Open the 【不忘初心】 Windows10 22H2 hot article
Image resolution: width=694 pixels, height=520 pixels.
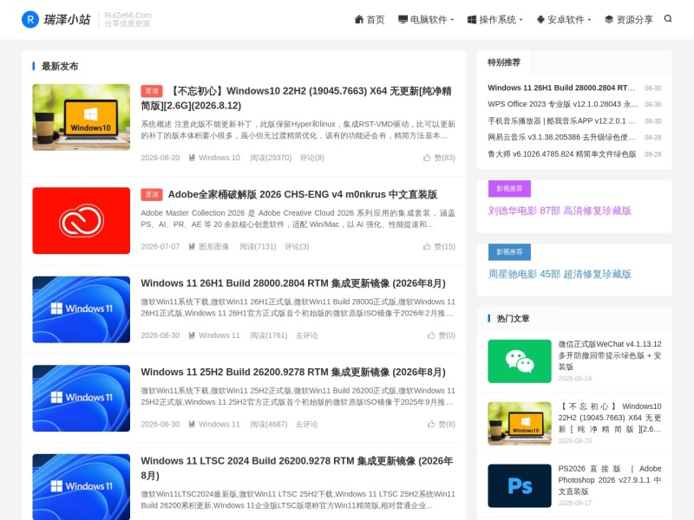[610, 418]
